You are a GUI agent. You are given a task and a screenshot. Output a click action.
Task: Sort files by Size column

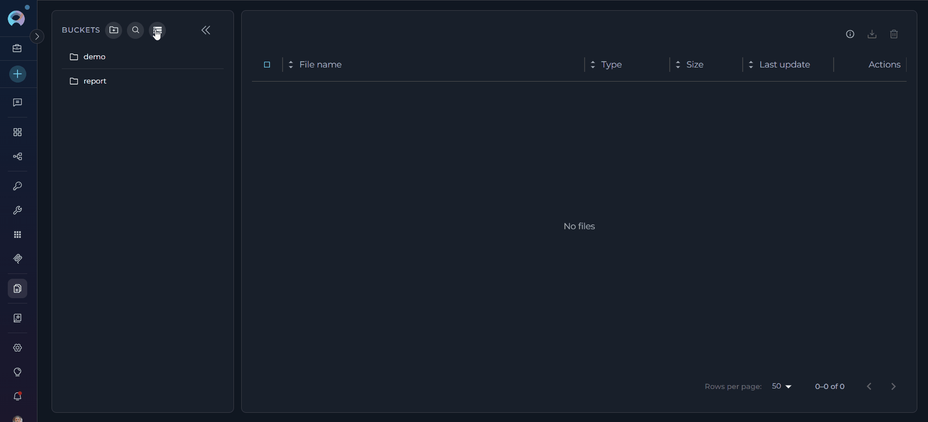(695, 65)
